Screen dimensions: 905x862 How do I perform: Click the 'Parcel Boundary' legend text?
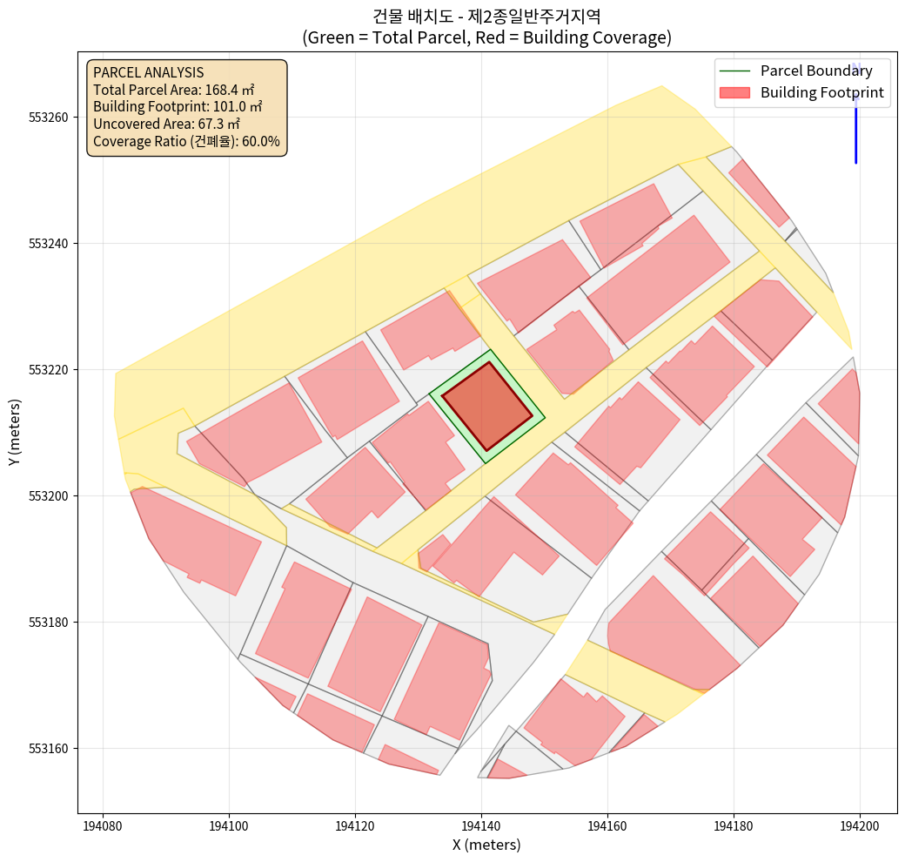tap(816, 71)
